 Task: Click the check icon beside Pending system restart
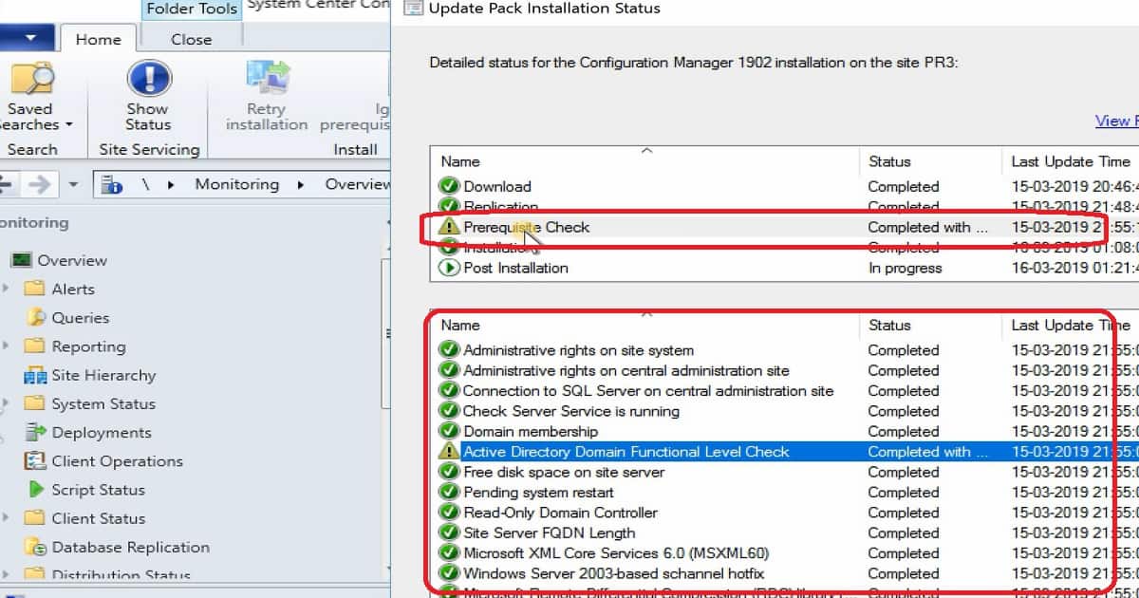tap(449, 493)
